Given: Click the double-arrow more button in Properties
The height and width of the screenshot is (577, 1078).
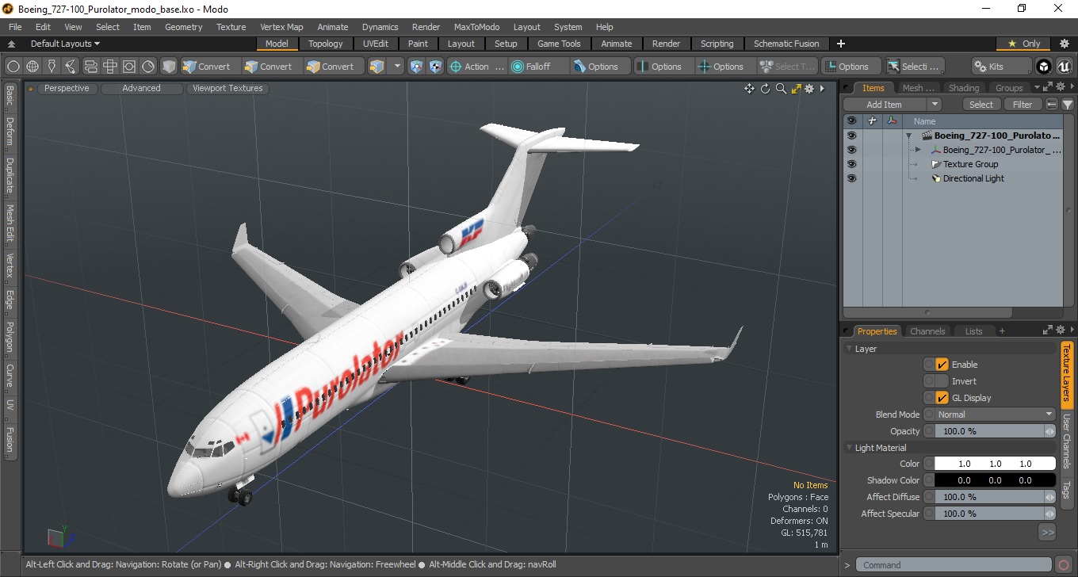Looking at the screenshot, I should (x=1048, y=533).
